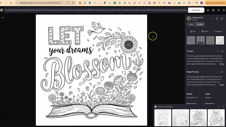The height and width of the screenshot is (127, 226).
Task: Open second Find Joy thumbnail with bicycle
Action: tap(180, 118)
